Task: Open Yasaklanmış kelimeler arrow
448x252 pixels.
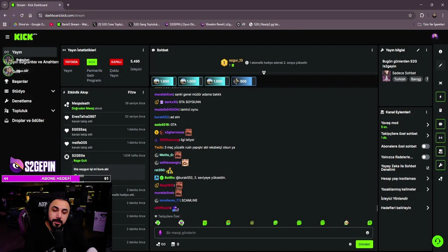Action: pyautogui.click(x=428, y=189)
